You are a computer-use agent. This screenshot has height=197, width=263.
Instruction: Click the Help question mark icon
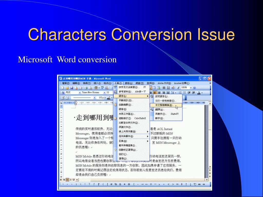tap(194, 88)
